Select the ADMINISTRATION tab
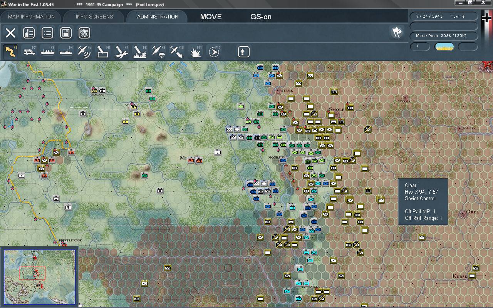 pos(158,17)
